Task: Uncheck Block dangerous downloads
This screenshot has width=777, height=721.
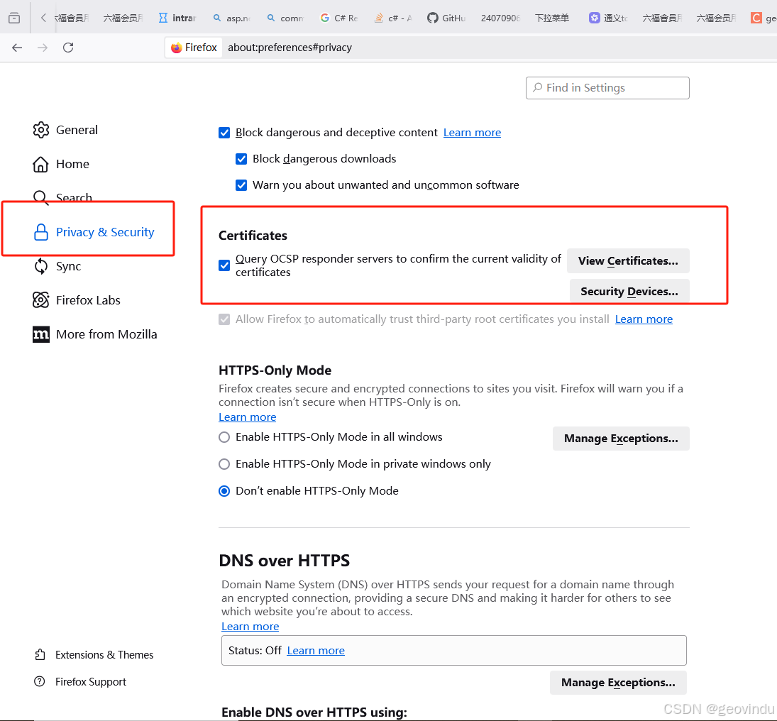Action: point(241,159)
